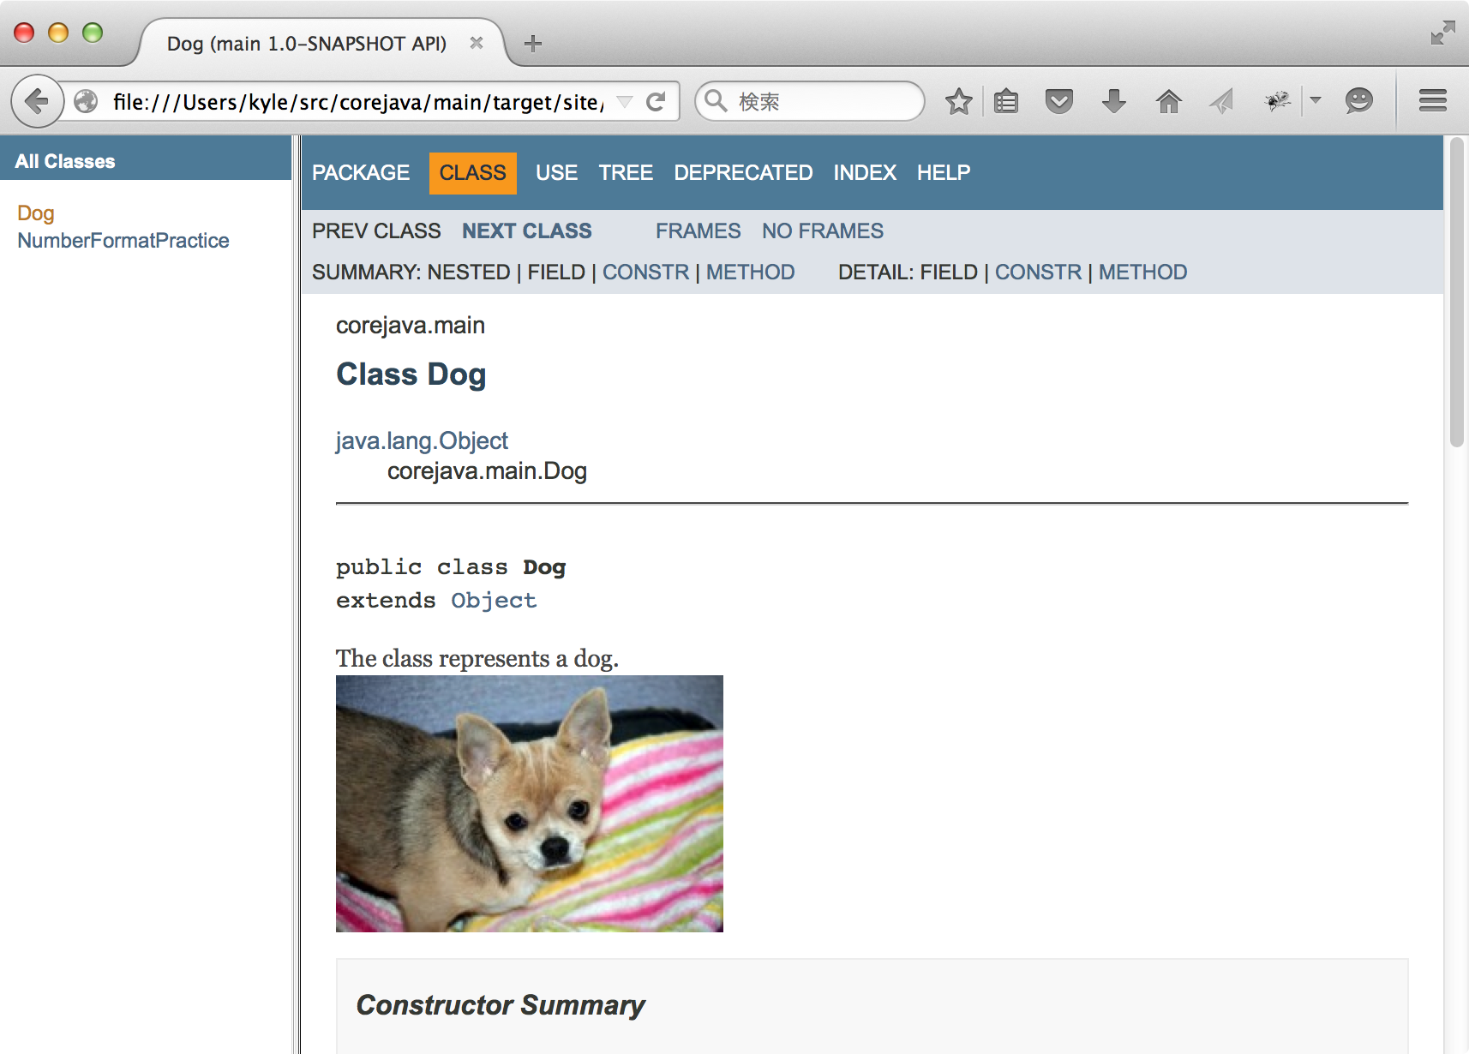Open the TREE navigation item

(x=626, y=173)
